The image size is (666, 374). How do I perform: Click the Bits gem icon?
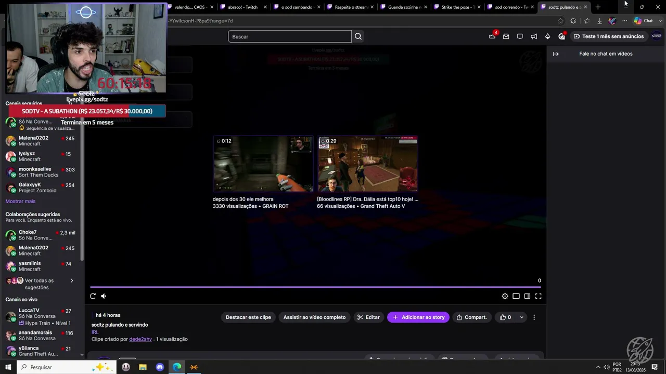547,36
